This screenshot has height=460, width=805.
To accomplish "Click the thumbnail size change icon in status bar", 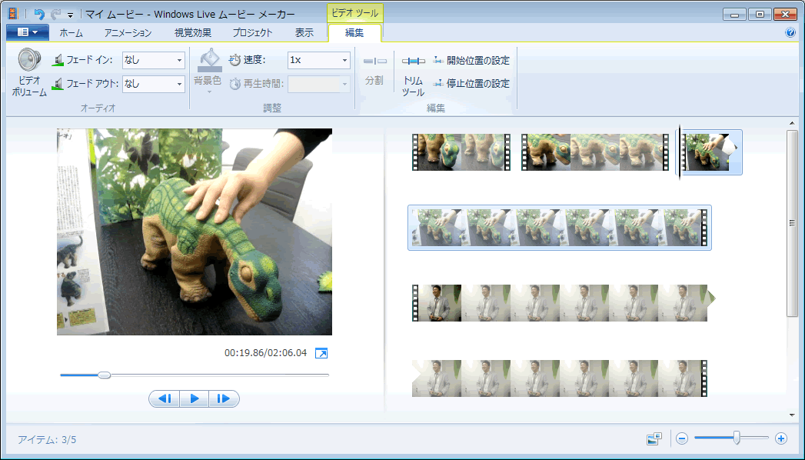I will [654, 438].
